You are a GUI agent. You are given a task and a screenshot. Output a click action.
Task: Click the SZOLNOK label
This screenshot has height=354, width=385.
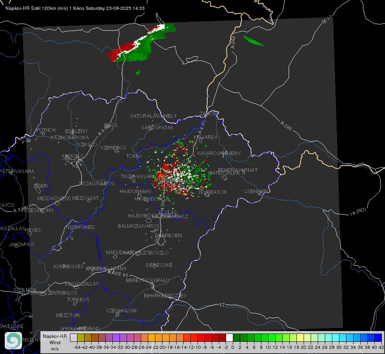tap(25, 290)
